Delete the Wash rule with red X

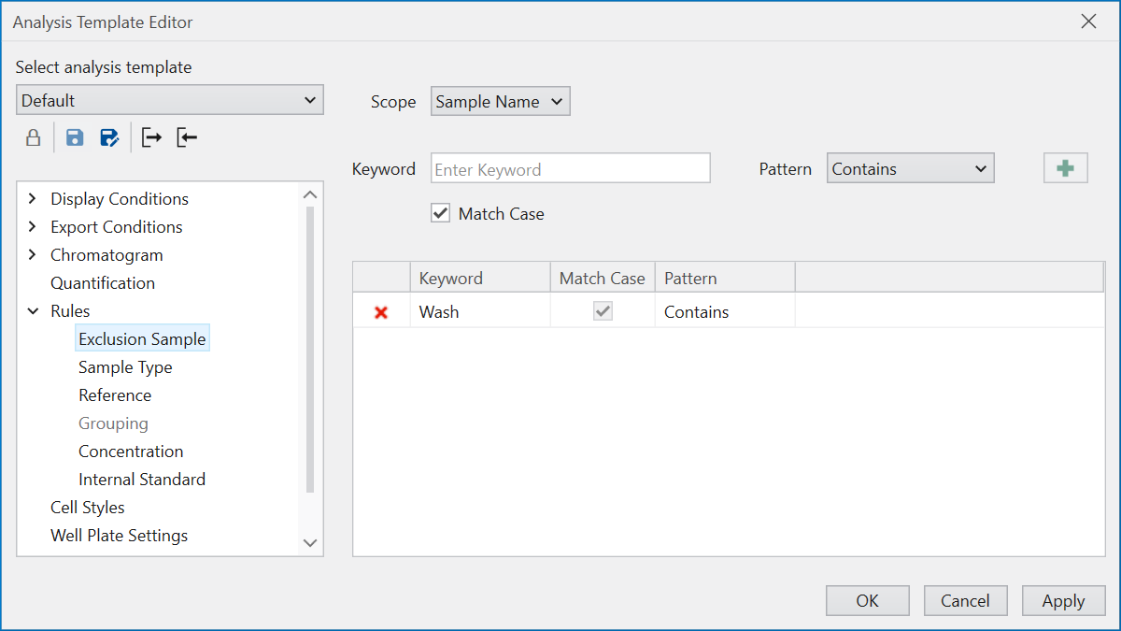[381, 312]
